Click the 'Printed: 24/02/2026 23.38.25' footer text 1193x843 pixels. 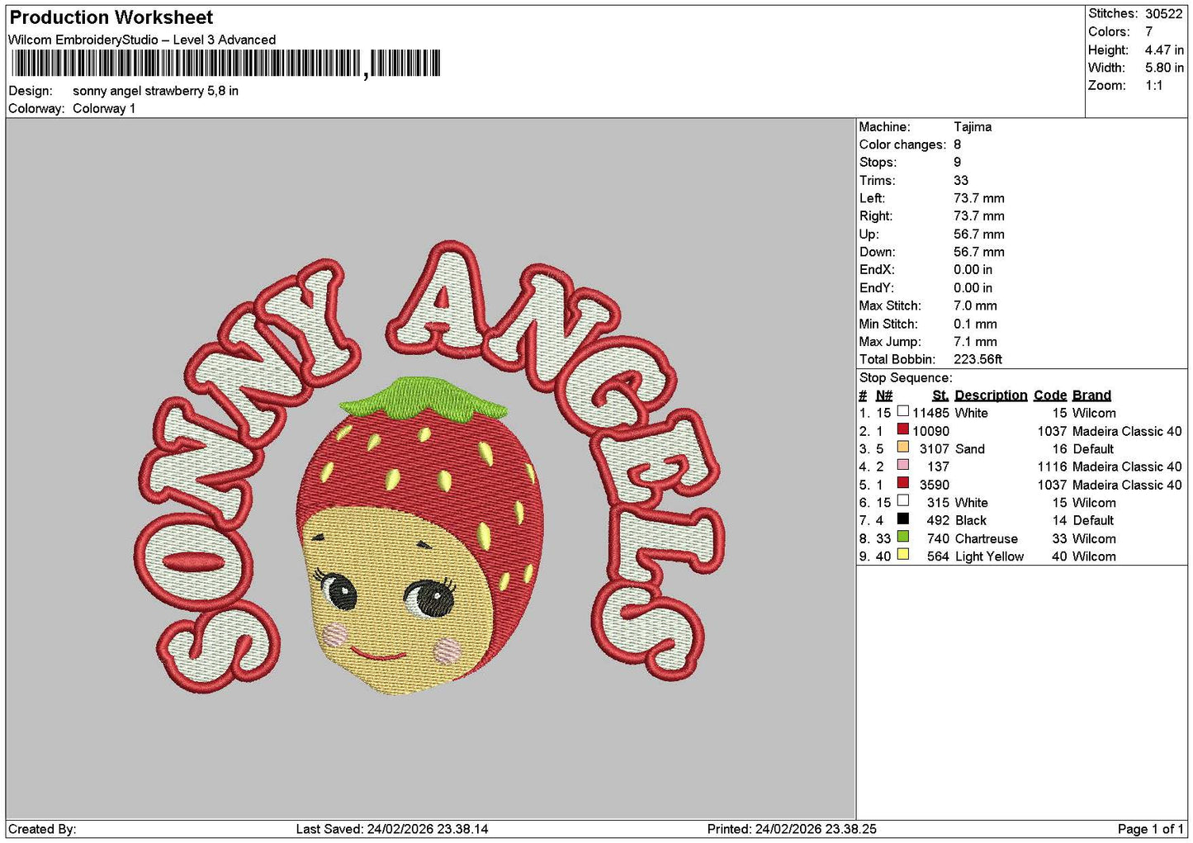point(792,829)
